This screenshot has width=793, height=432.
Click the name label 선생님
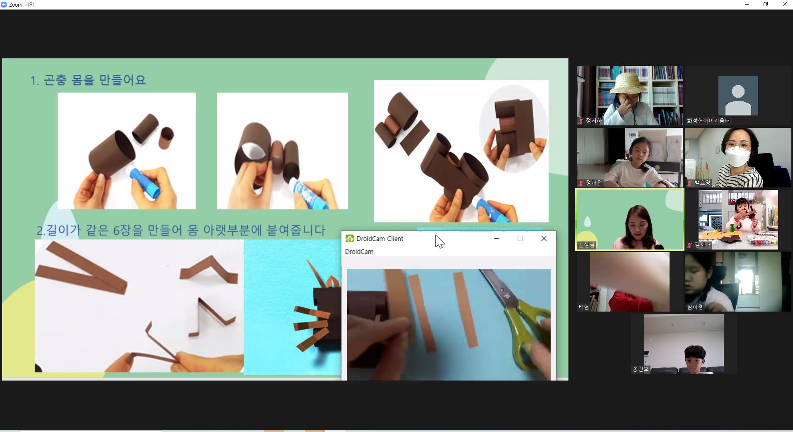tap(586, 245)
